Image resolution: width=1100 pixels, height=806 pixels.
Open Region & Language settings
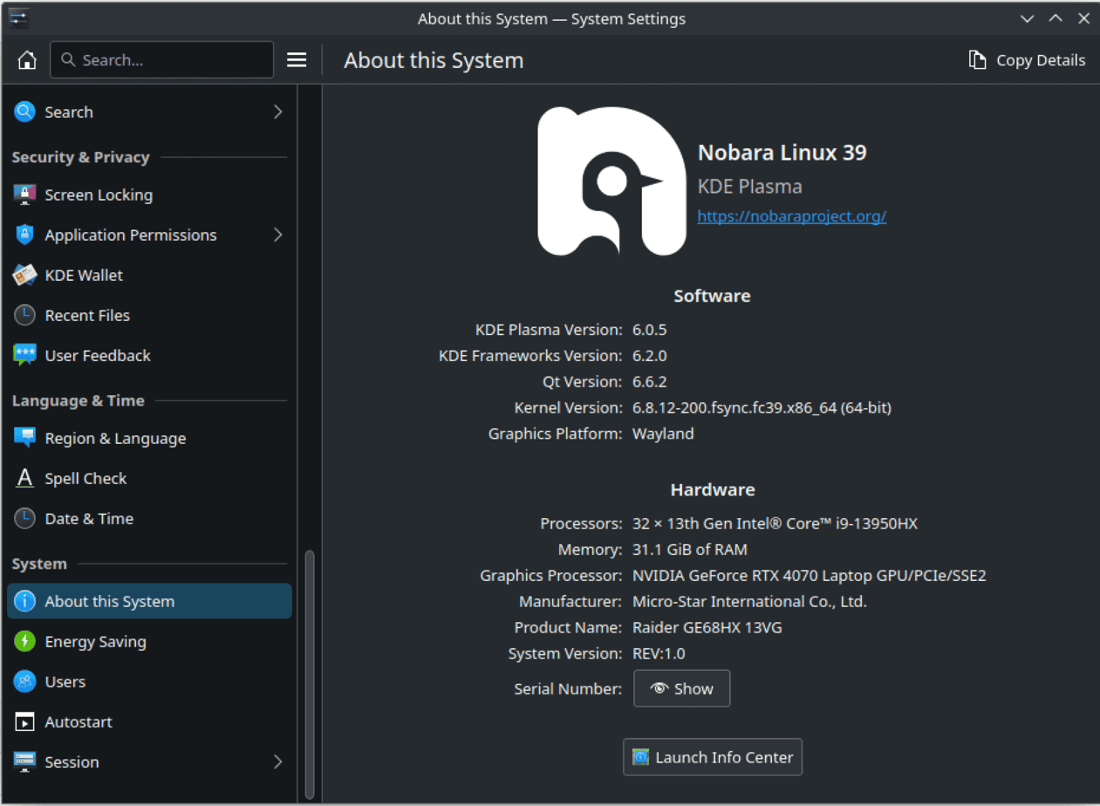(x=24, y=438)
